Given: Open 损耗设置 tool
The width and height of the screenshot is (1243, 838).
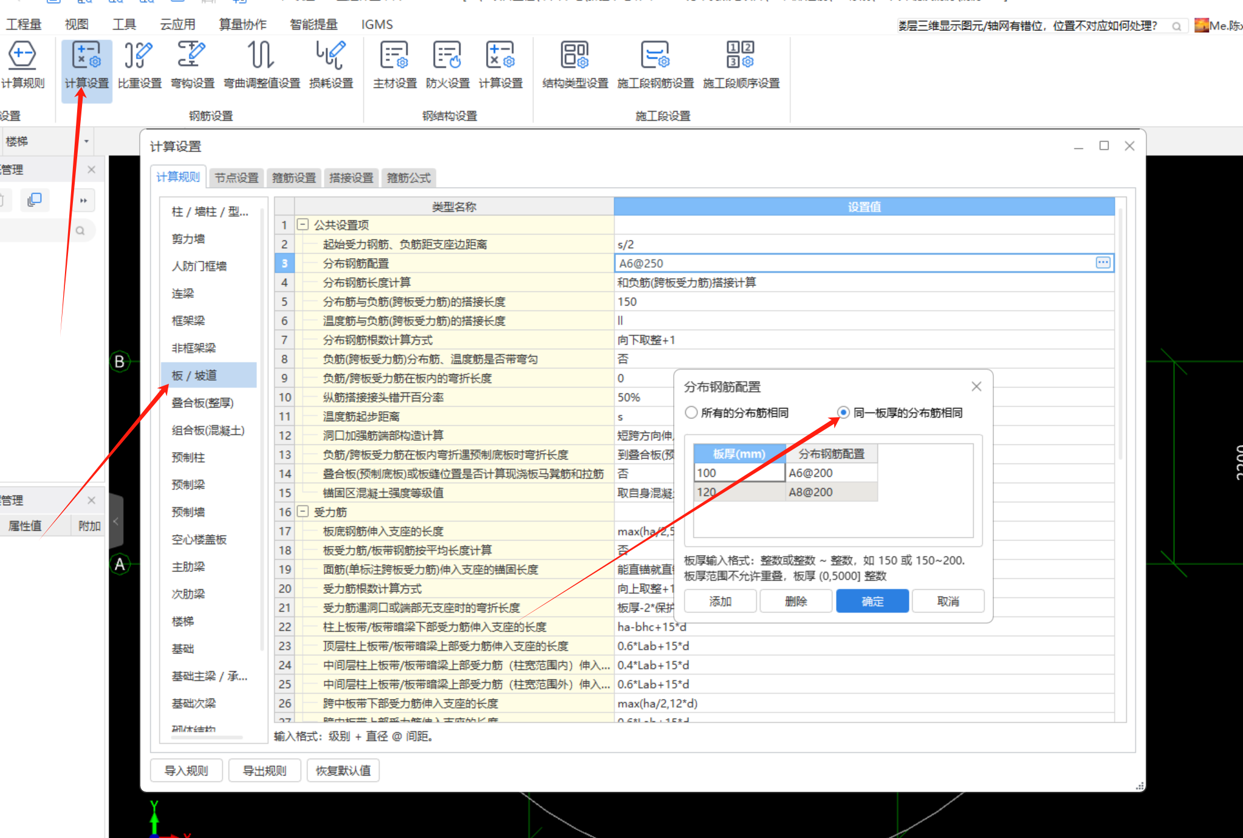Looking at the screenshot, I should click(331, 66).
